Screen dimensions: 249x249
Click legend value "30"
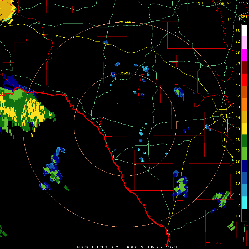point(238,129)
